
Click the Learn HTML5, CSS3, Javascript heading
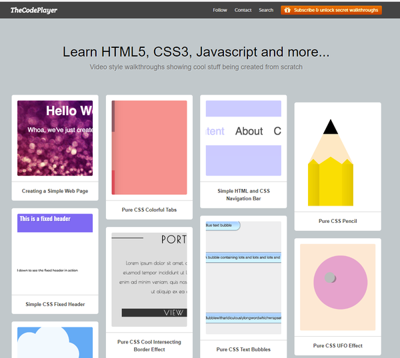tap(196, 52)
